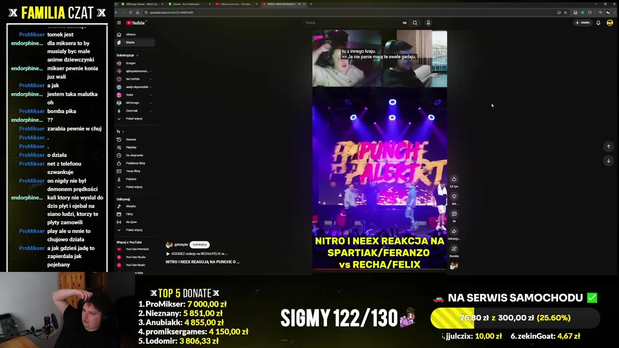The height and width of the screenshot is (348, 619).
Task: Open linked video GOODIEZ reakcja na RECHA/FELIX
Action: pyautogui.click(x=196, y=254)
